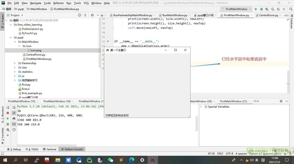The width and height of the screenshot is (294, 164).
Task: Stop console red square icon
Action: [8, 113]
